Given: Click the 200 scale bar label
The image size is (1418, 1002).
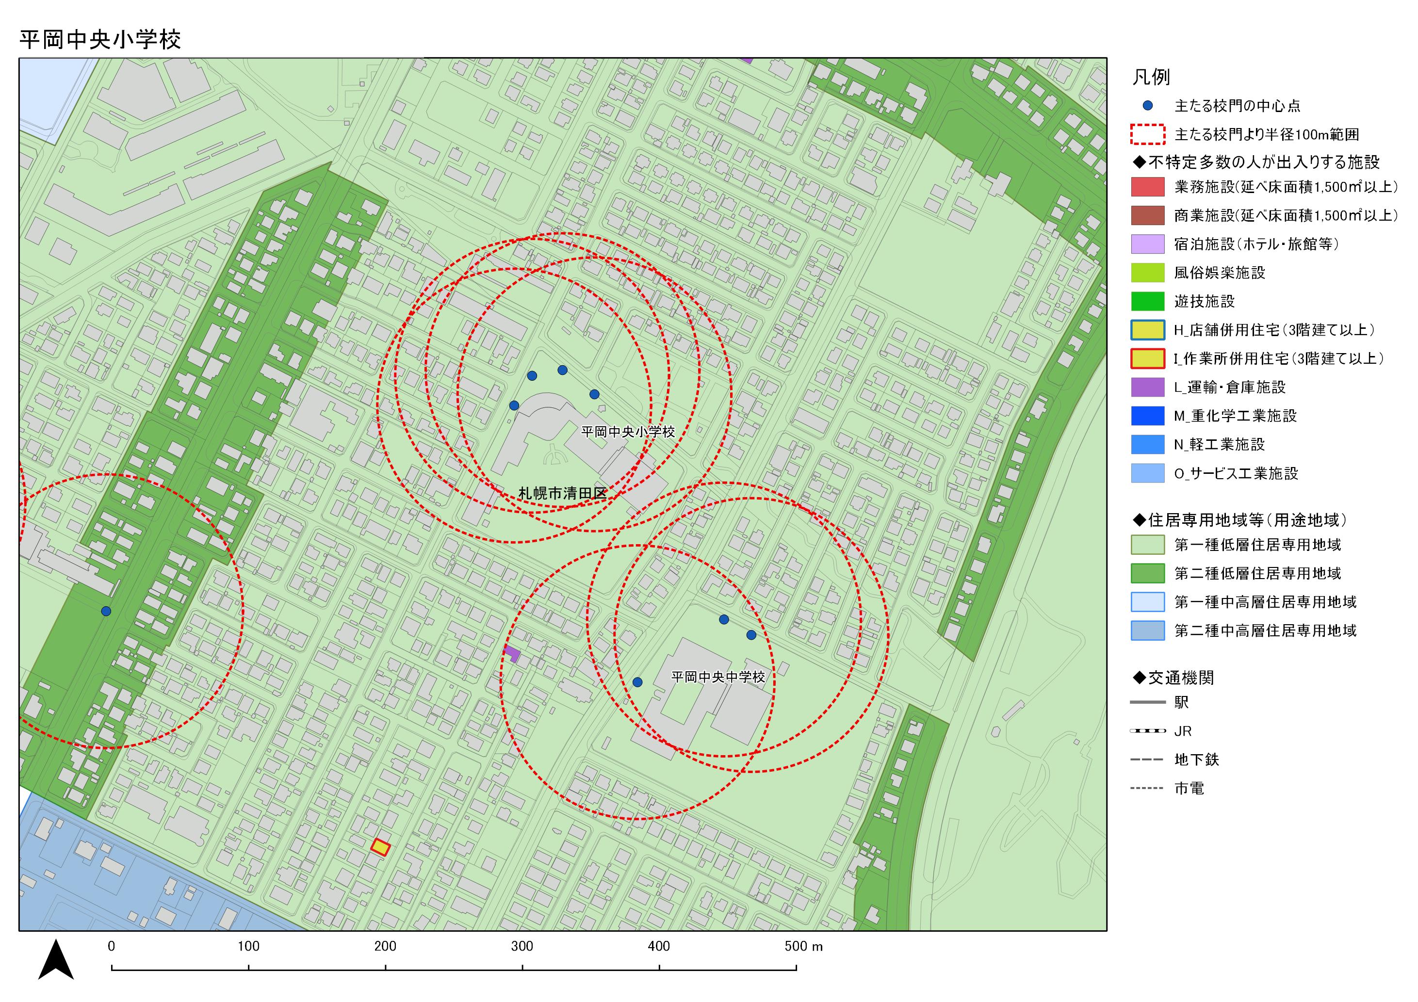Looking at the screenshot, I should (385, 946).
